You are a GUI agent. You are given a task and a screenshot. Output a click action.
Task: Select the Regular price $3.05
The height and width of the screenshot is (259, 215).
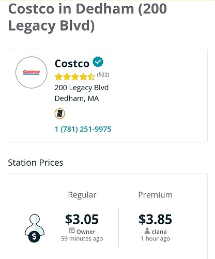pos(82,219)
